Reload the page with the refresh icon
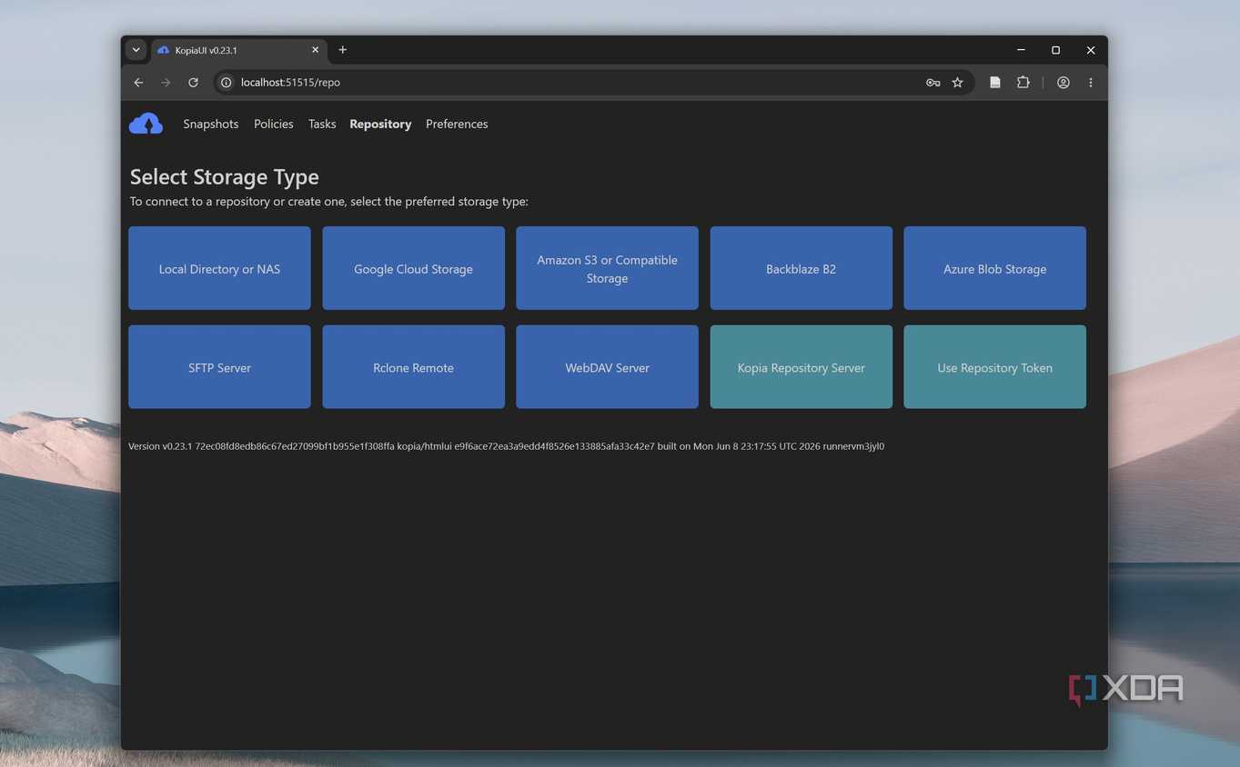The width and height of the screenshot is (1240, 767). click(x=193, y=83)
